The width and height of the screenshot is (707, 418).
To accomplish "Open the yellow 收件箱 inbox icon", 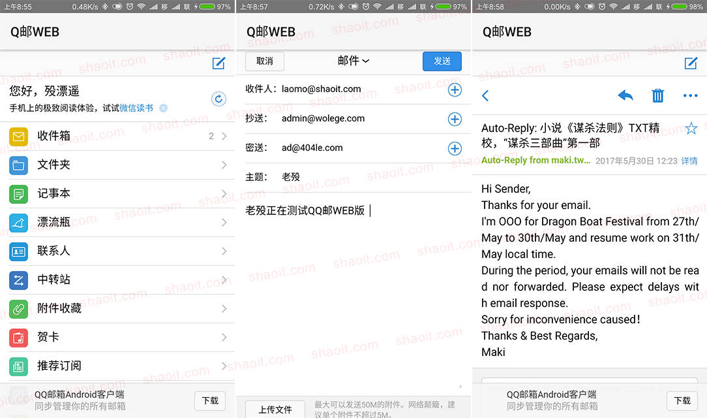I will pyautogui.click(x=18, y=137).
